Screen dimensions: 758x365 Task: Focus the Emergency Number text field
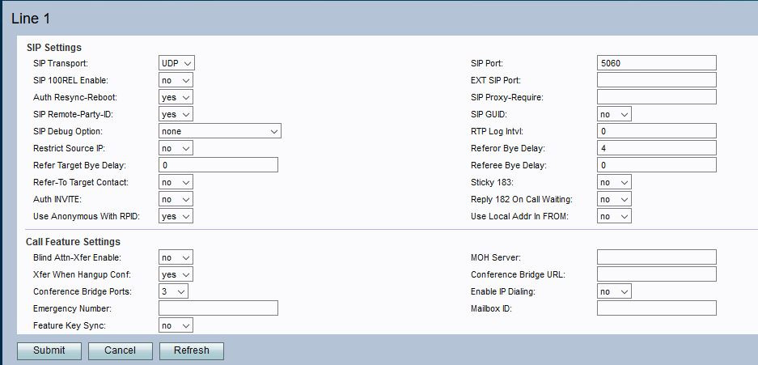point(218,308)
